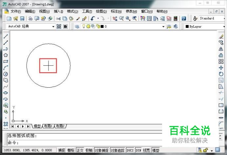
Task: Select the Construction line tool
Action: click(x=6, y=43)
